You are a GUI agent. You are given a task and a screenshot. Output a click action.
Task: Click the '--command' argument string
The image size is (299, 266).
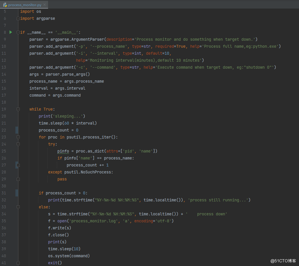103,67
